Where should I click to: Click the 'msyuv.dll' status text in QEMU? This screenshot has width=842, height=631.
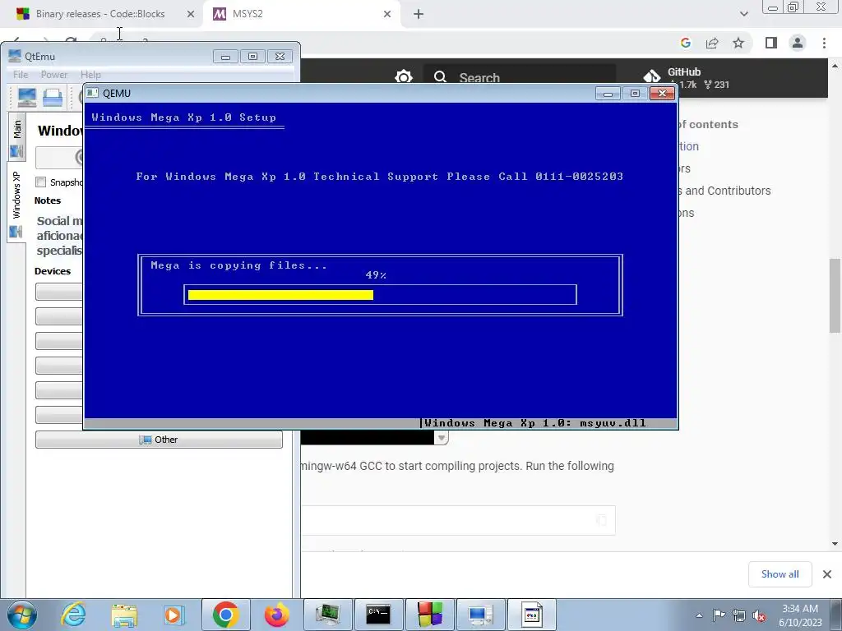[613, 423]
